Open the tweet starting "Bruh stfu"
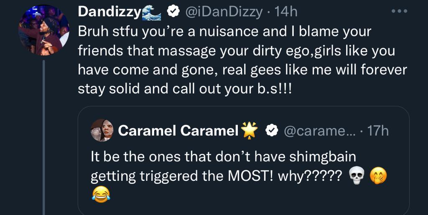The height and width of the screenshot is (215, 428). click(242, 60)
